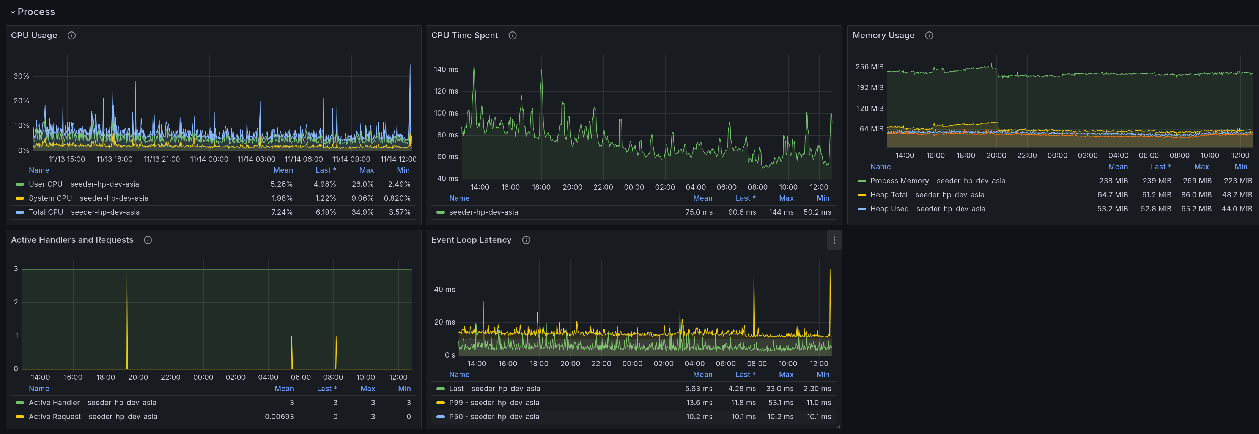The height and width of the screenshot is (434, 1259).
Task: Click P99 seeder-hp-dev-asia legend entry
Action: click(x=494, y=403)
